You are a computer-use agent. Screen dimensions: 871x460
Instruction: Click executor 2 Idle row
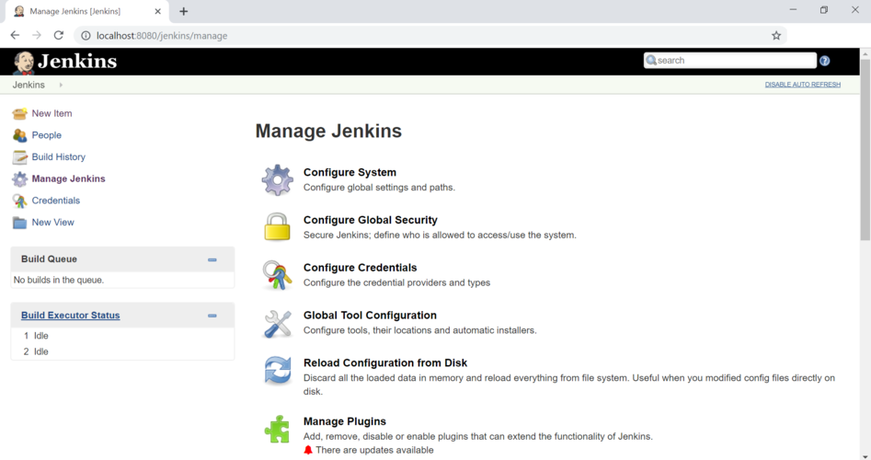(122, 351)
